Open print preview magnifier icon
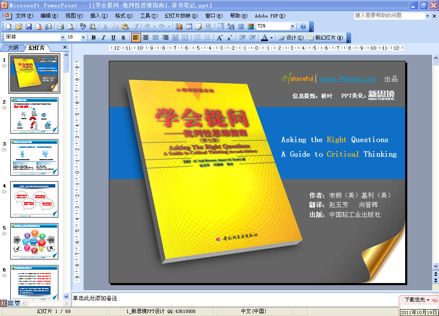 click(x=71, y=27)
